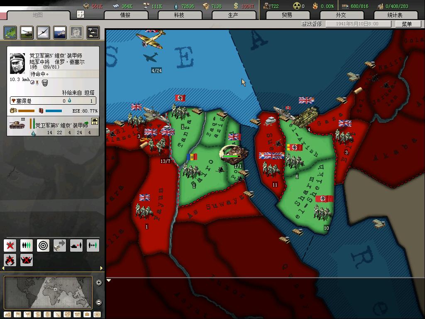Show air forces list with plane icon

pyautogui.click(x=43, y=32)
